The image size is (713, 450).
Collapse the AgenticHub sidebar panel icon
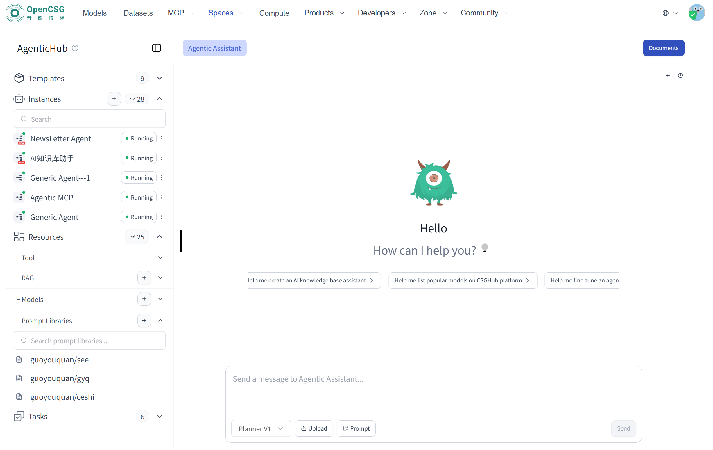pos(156,48)
